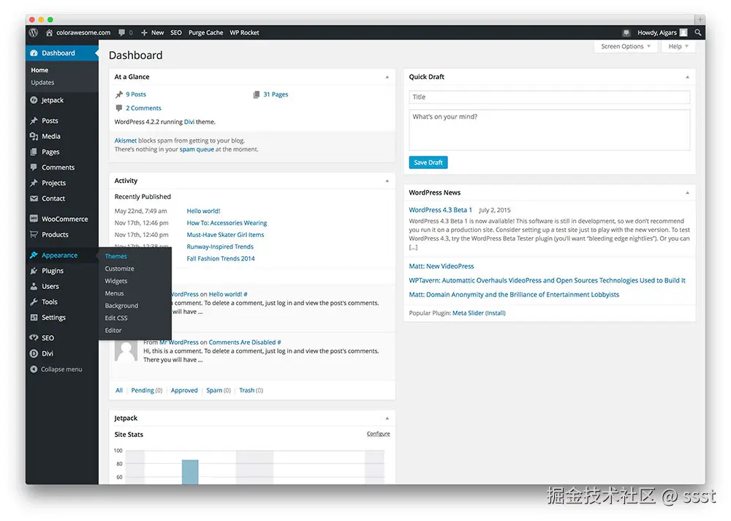This screenshot has width=731, height=521.
Task: Collapse the Quick Draft panel
Action: pos(687,77)
